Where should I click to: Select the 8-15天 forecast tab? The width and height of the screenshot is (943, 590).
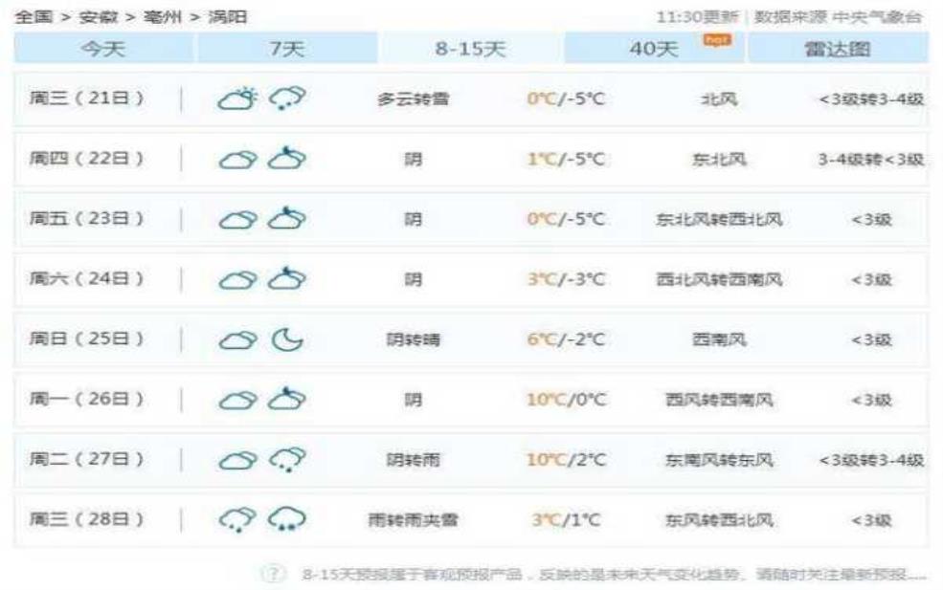471,50
